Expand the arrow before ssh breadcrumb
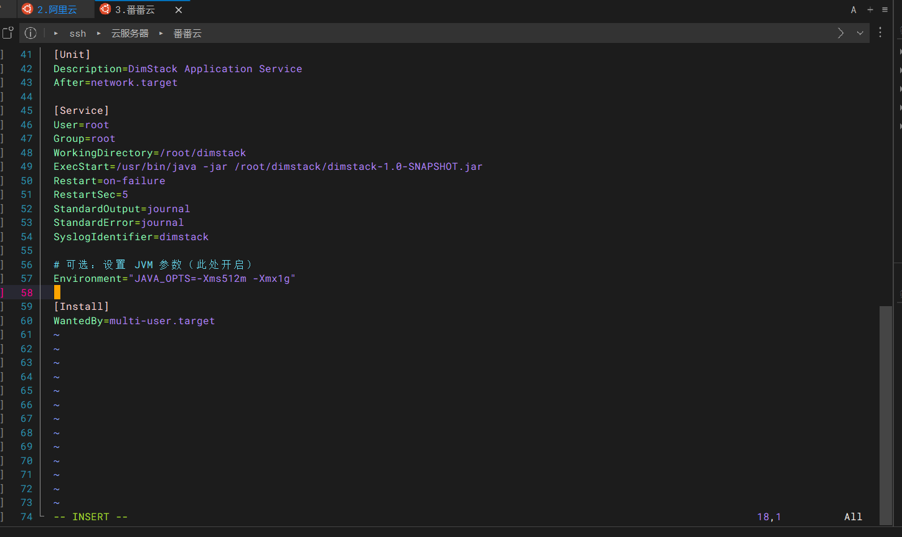Viewport: 902px width, 537px height. (56, 33)
